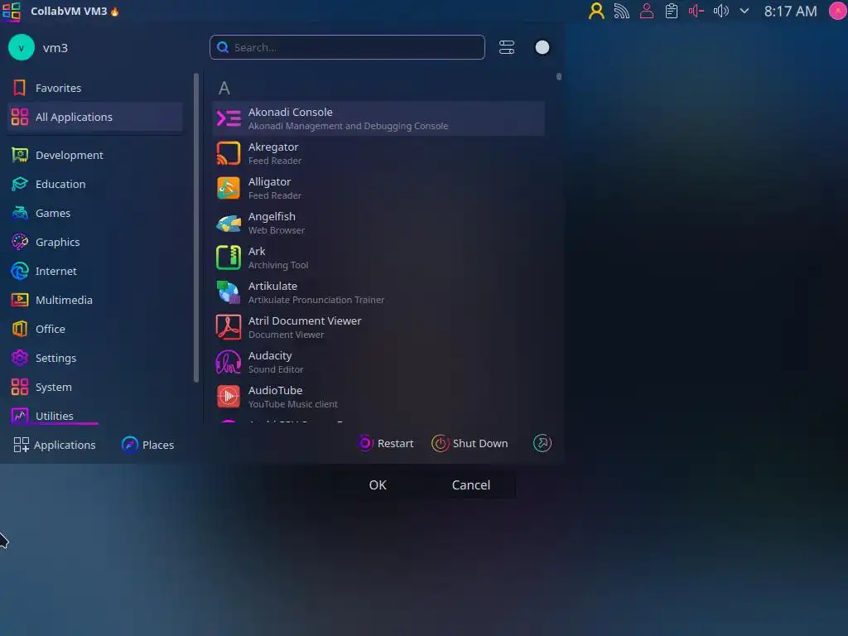Image resolution: width=848 pixels, height=636 pixels.
Task: Click the configure launcher sliders icon
Action: click(507, 47)
